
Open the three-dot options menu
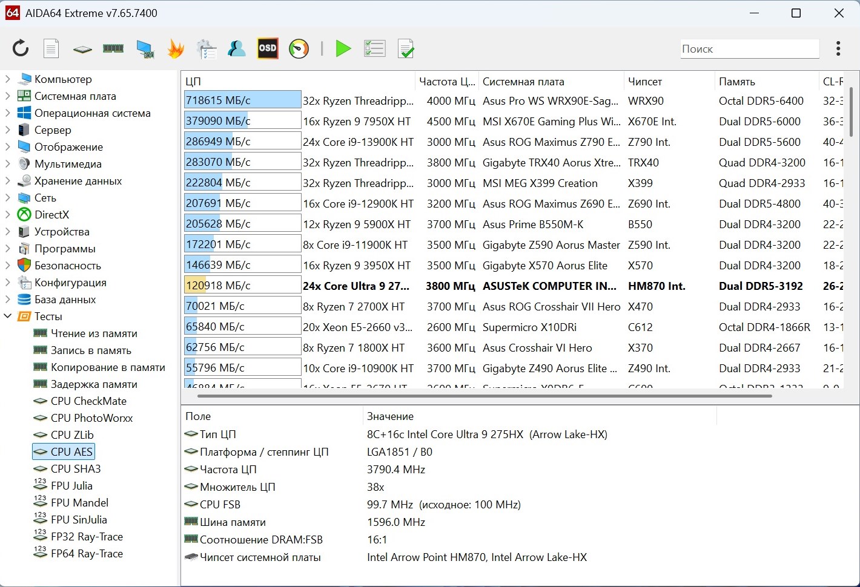coord(838,48)
